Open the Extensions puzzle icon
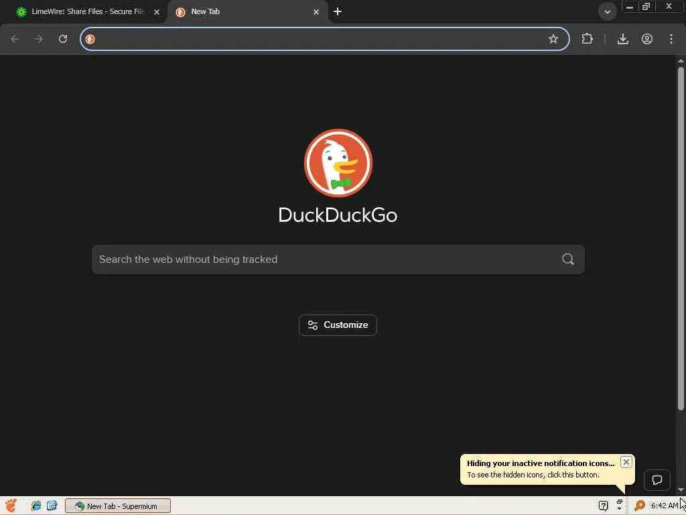Image resolution: width=686 pixels, height=515 pixels. (x=587, y=39)
